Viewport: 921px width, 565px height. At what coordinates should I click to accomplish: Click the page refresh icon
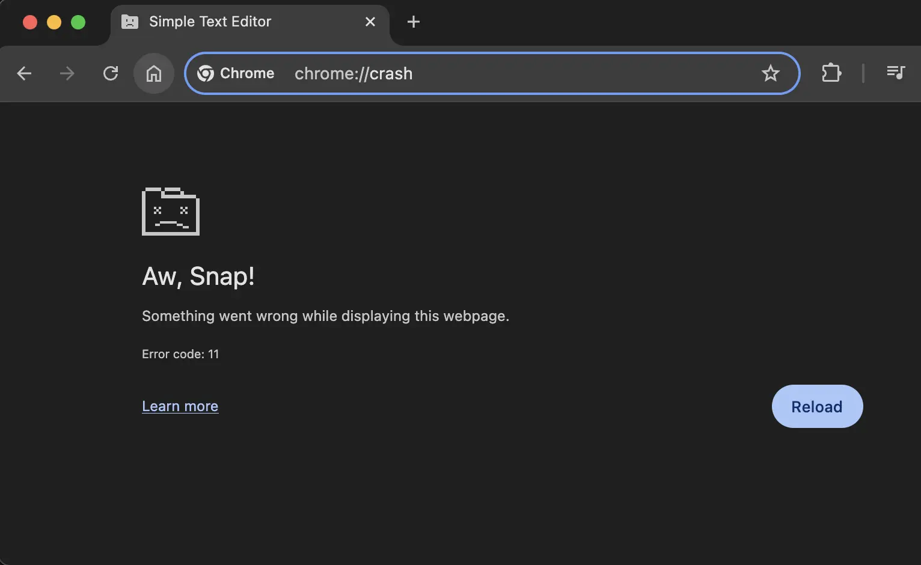(111, 73)
